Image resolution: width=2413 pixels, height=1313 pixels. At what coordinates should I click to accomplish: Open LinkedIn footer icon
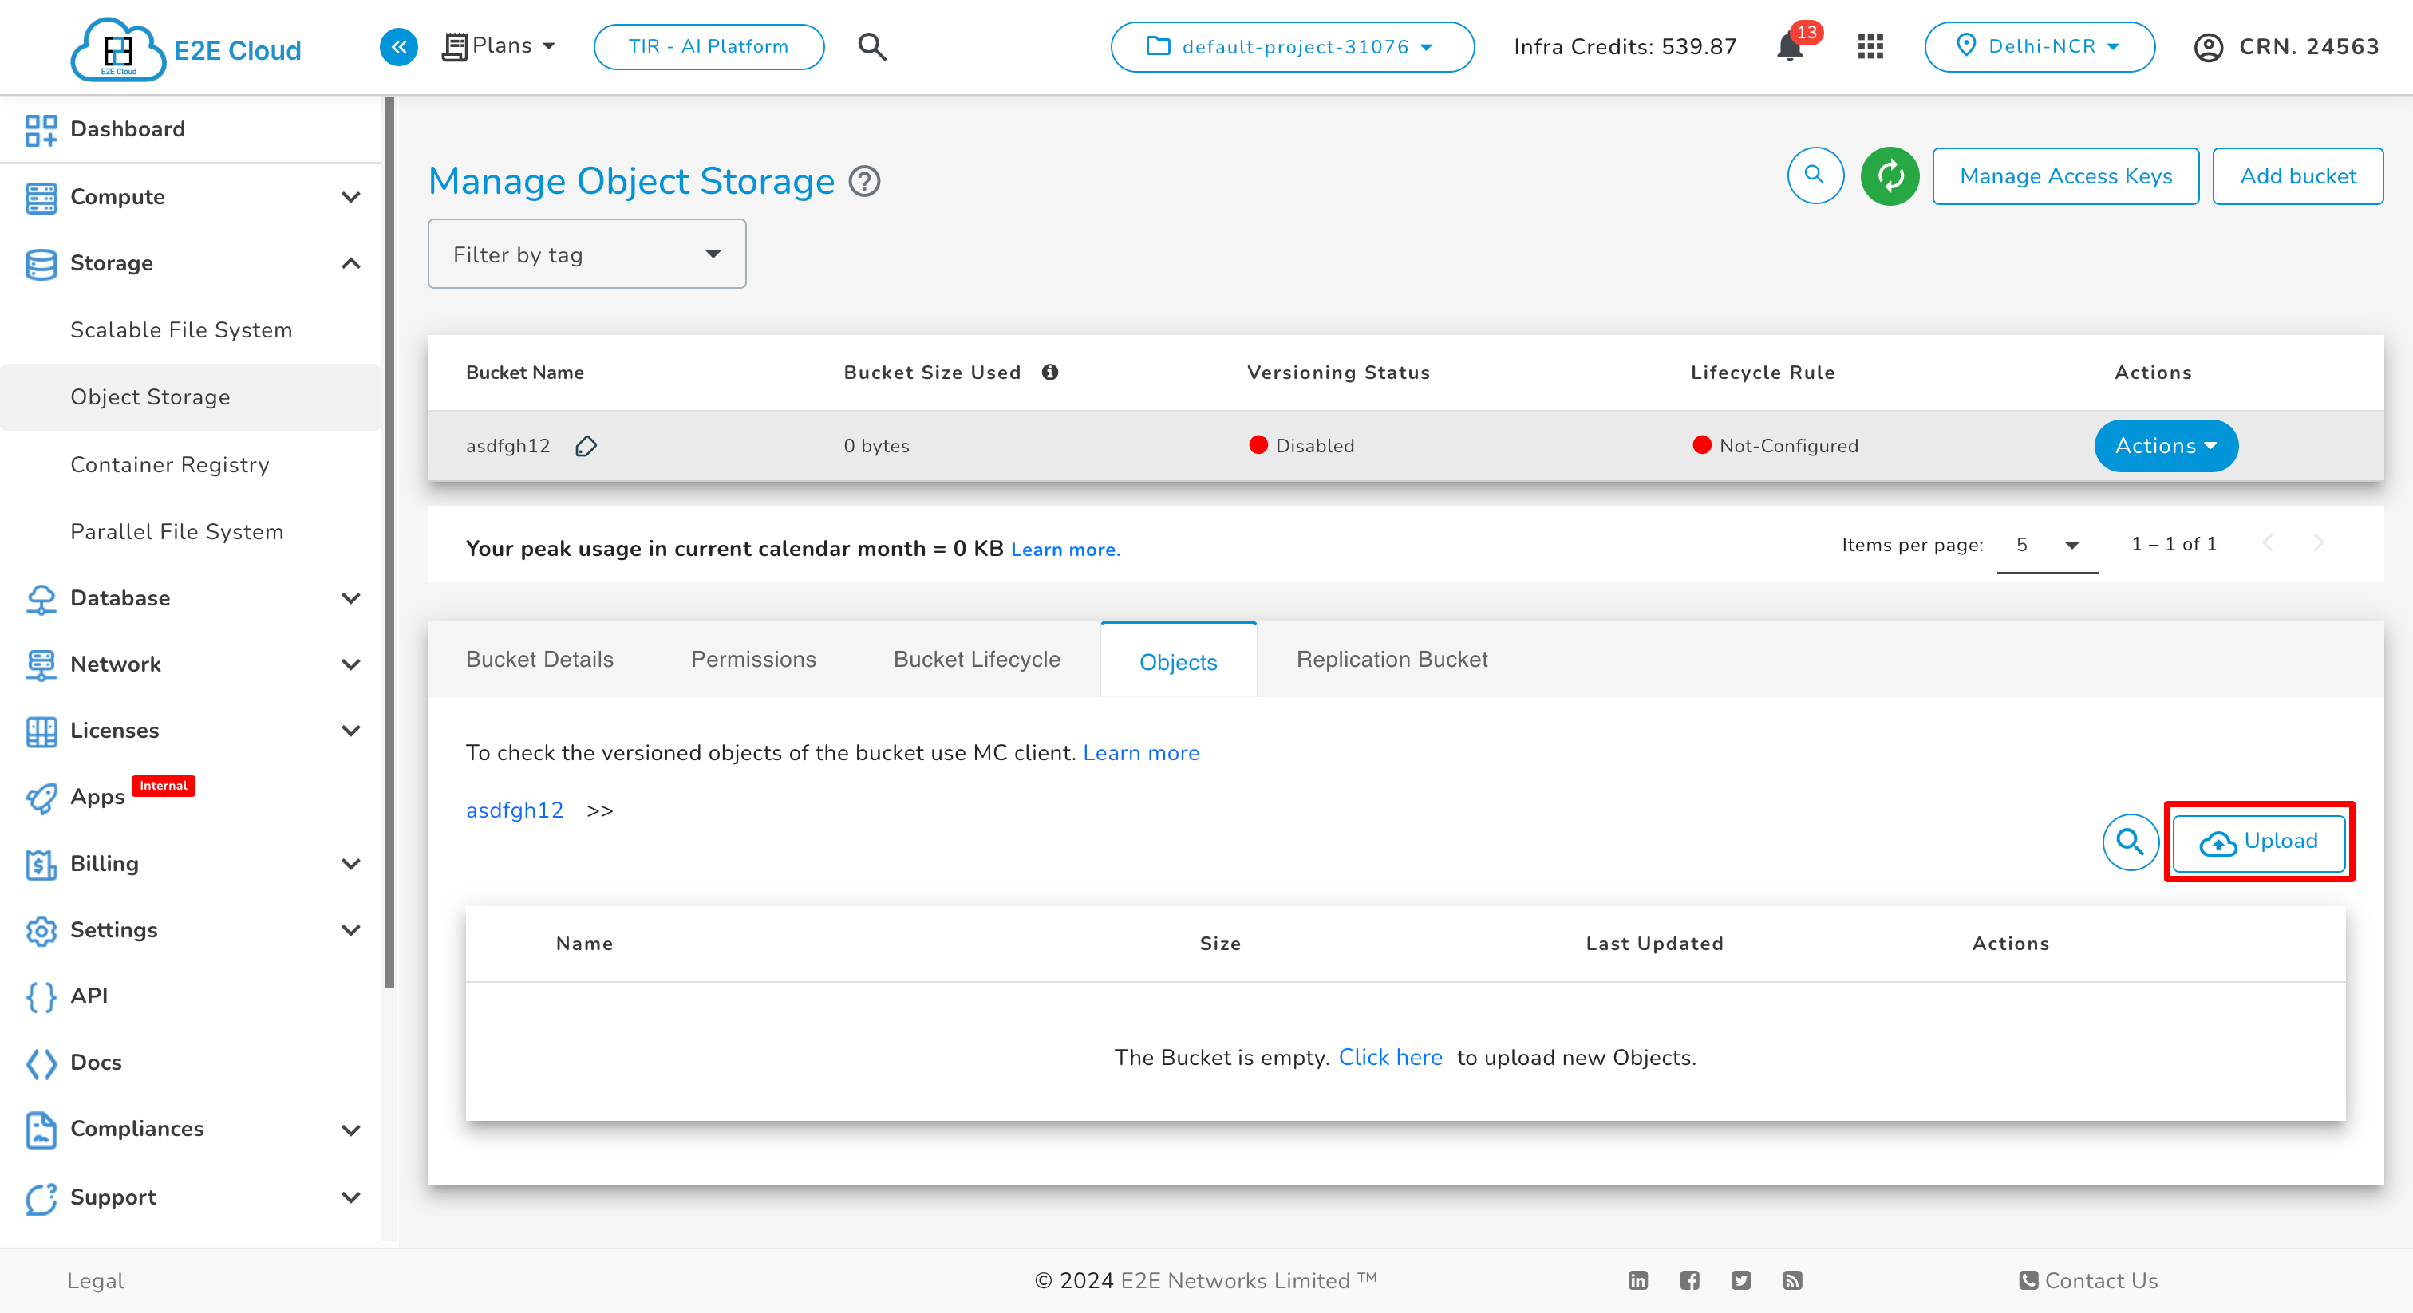[1637, 1280]
